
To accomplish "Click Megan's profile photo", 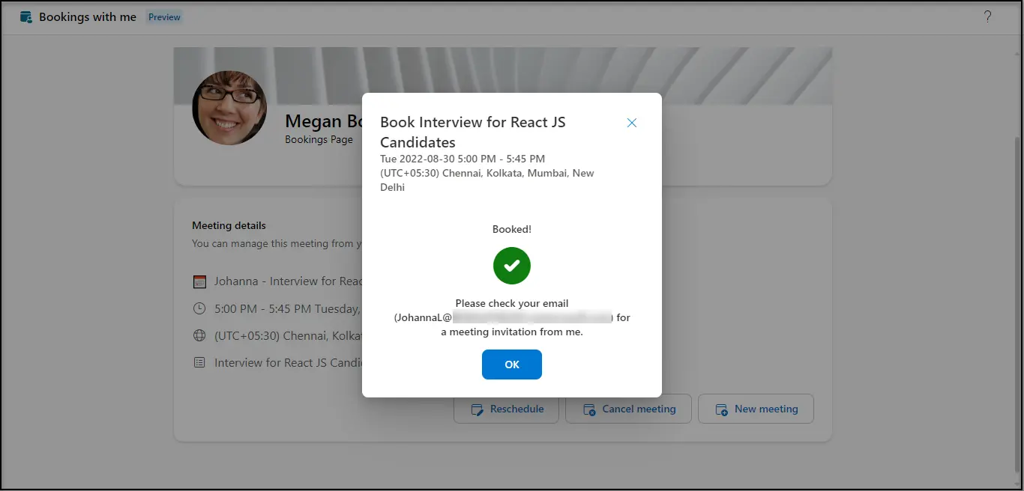I will pos(229,108).
